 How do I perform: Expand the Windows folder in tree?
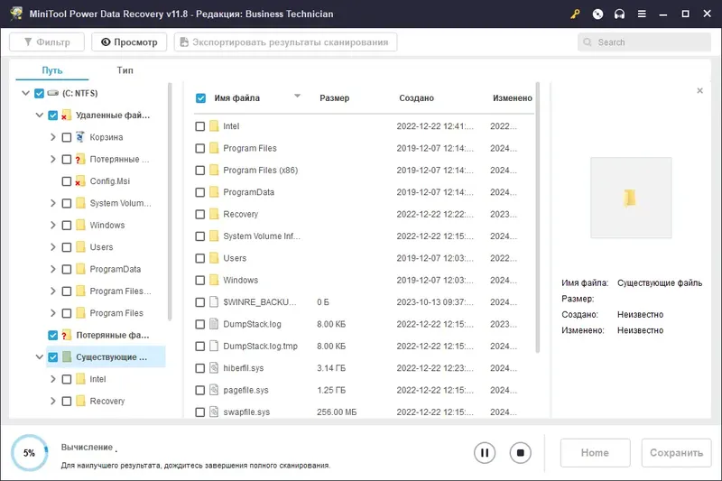pos(52,226)
